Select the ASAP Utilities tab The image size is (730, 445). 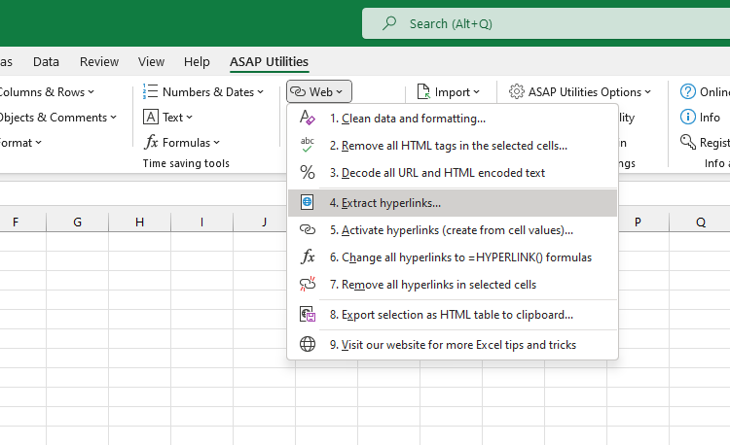[x=269, y=61]
